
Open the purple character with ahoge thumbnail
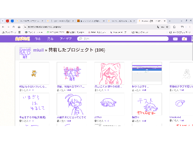(72, 104)
